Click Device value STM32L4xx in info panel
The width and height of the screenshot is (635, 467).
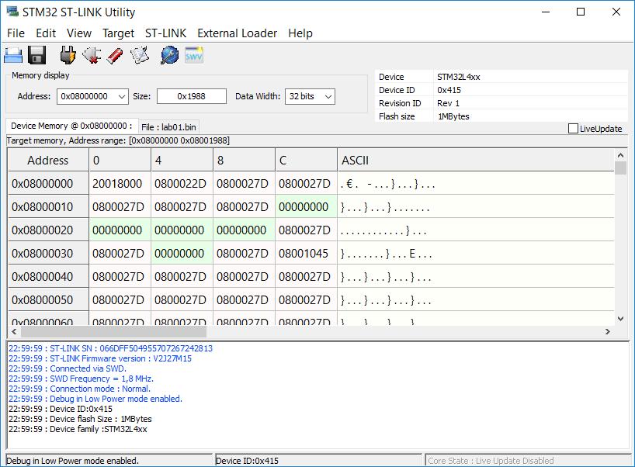tap(459, 77)
